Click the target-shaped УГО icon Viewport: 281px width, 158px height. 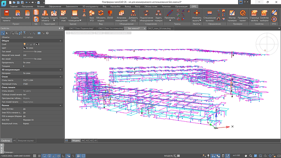tap(274, 19)
